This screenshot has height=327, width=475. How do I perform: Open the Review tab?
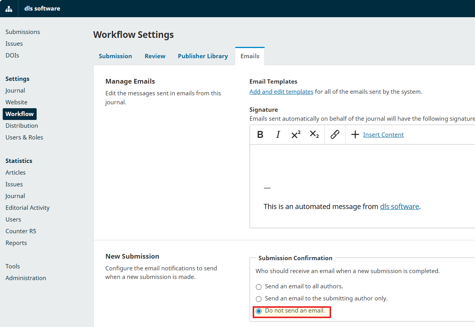pyautogui.click(x=155, y=56)
